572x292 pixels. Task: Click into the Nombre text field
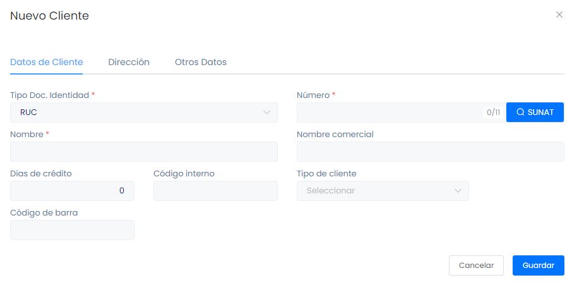pos(144,152)
